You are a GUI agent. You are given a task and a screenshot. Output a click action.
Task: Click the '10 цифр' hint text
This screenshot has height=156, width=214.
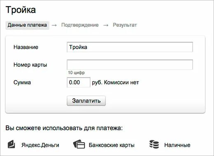[x=77, y=73]
